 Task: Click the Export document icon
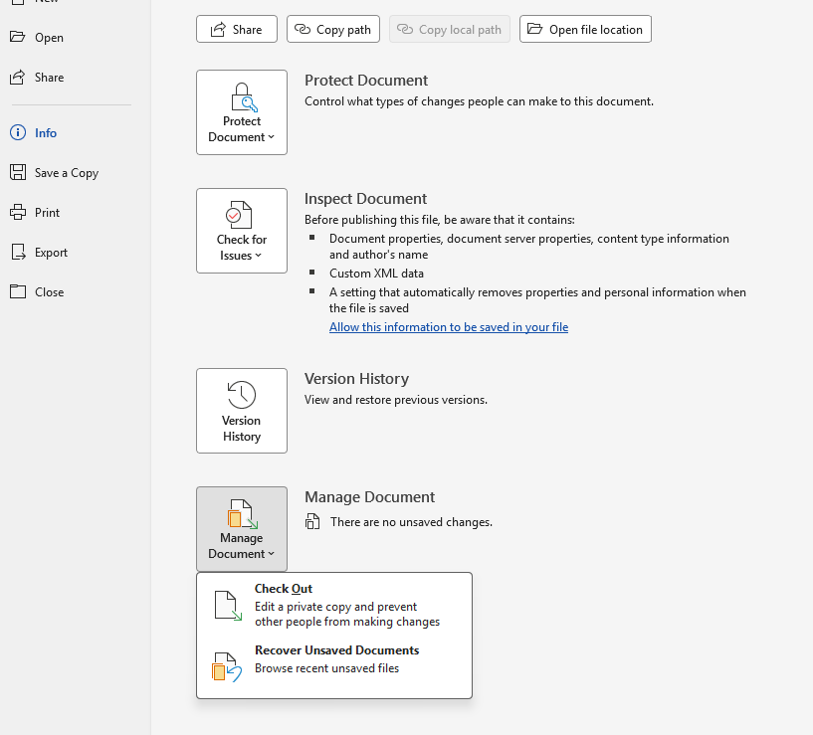(18, 252)
